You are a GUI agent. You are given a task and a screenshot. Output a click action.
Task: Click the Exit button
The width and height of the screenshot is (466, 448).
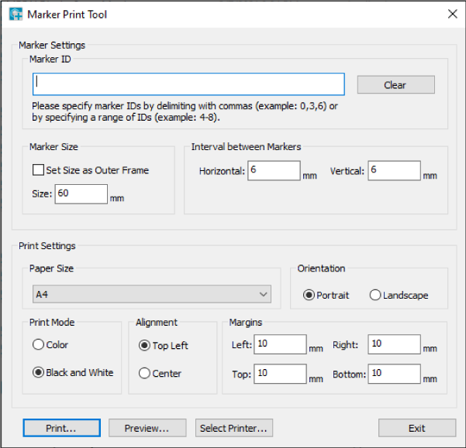point(417,428)
